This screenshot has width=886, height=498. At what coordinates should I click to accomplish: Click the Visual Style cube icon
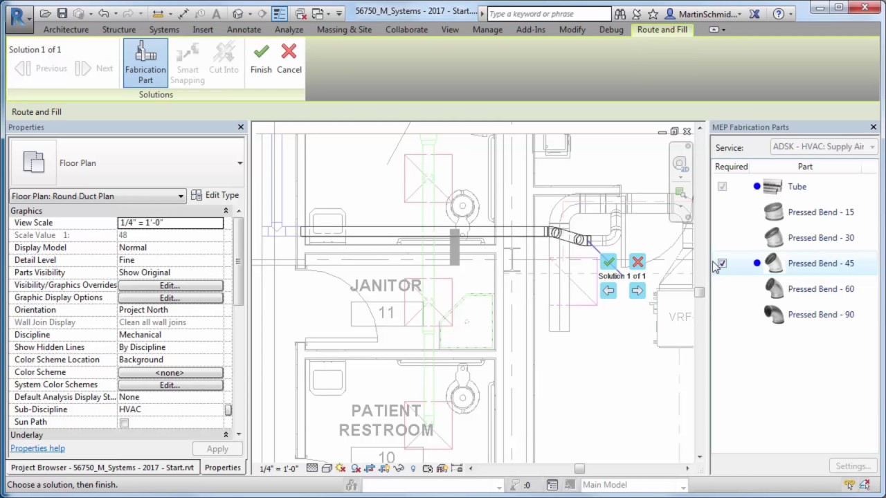pos(327,468)
